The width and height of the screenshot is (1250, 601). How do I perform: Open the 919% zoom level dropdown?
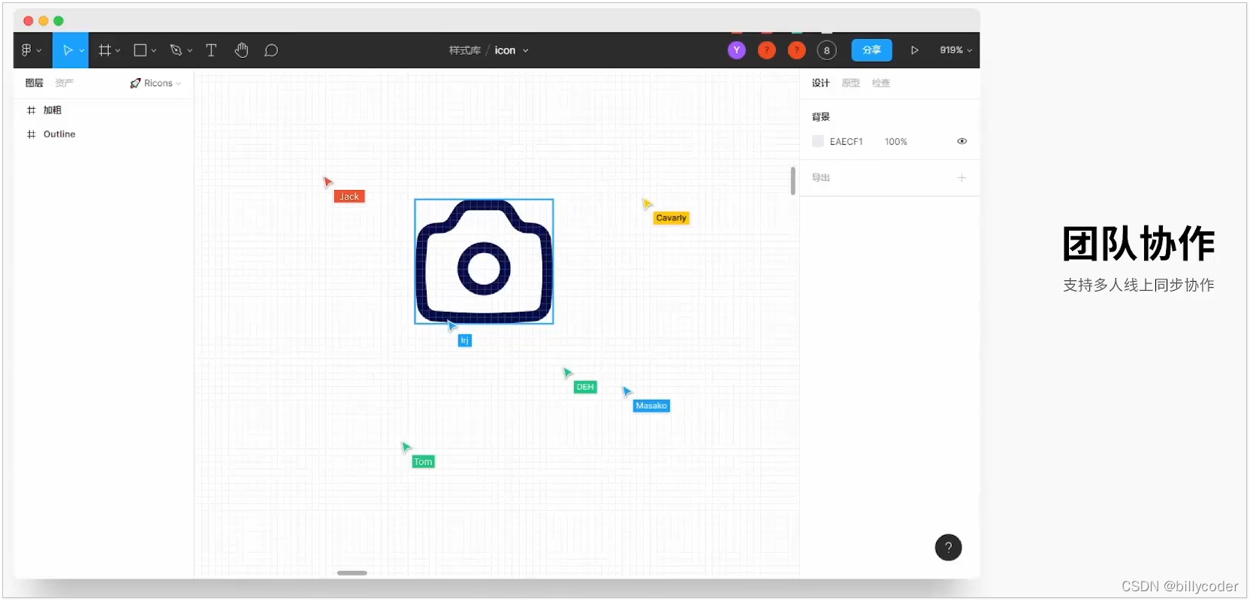coord(956,50)
